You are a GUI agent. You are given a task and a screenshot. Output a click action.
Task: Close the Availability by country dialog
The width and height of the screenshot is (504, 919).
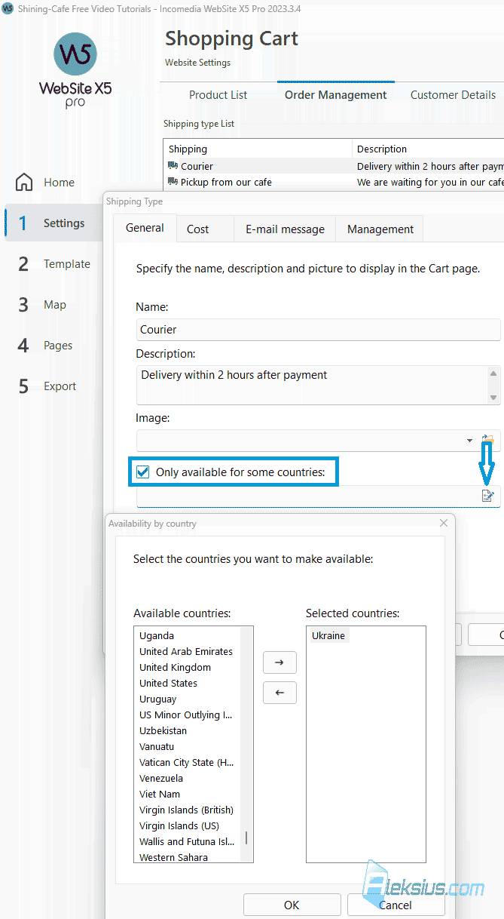tap(444, 523)
